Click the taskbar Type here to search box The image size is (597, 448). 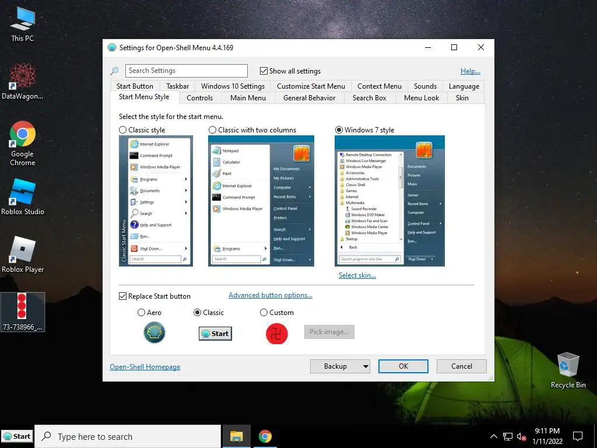coord(128,436)
